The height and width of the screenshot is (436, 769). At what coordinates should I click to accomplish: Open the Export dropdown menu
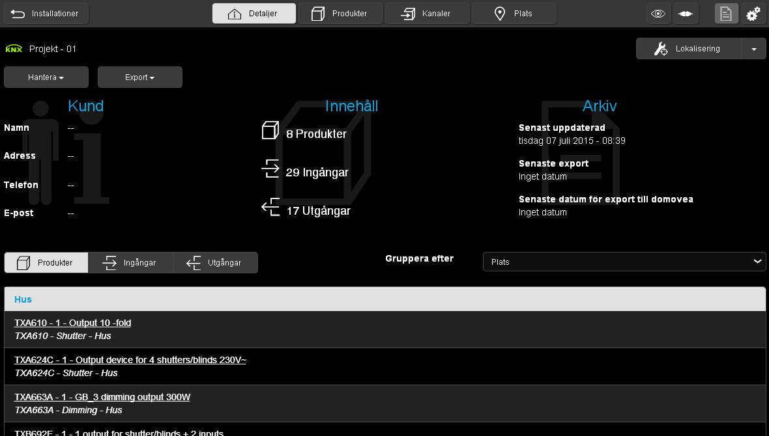[x=139, y=77]
